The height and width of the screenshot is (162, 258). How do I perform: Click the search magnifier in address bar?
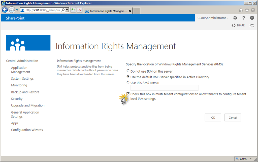pyautogui.click(x=63, y=10)
